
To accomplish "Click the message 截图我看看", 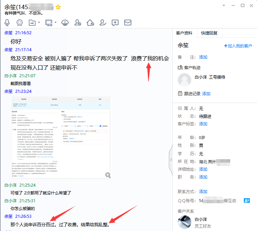I will tap(21, 84).
